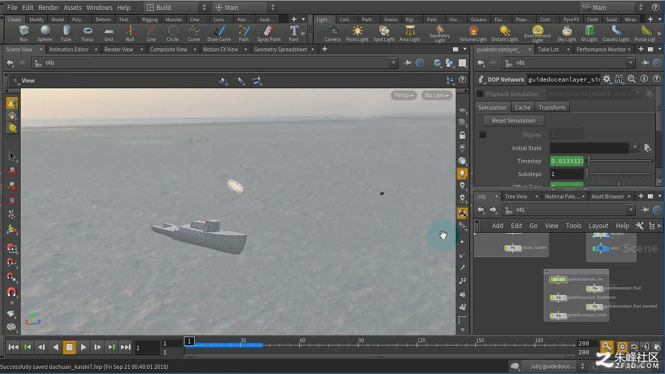665x374 pixels.
Task: Toggle the viewport lock icon
Action: point(462,135)
